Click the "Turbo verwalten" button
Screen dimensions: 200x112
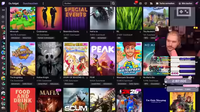click(x=165, y=3)
